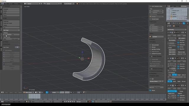Image resolution: width=189 pixels, height=106 pixels.
Task: Open the pivot point selector icon
Action: [40, 92]
